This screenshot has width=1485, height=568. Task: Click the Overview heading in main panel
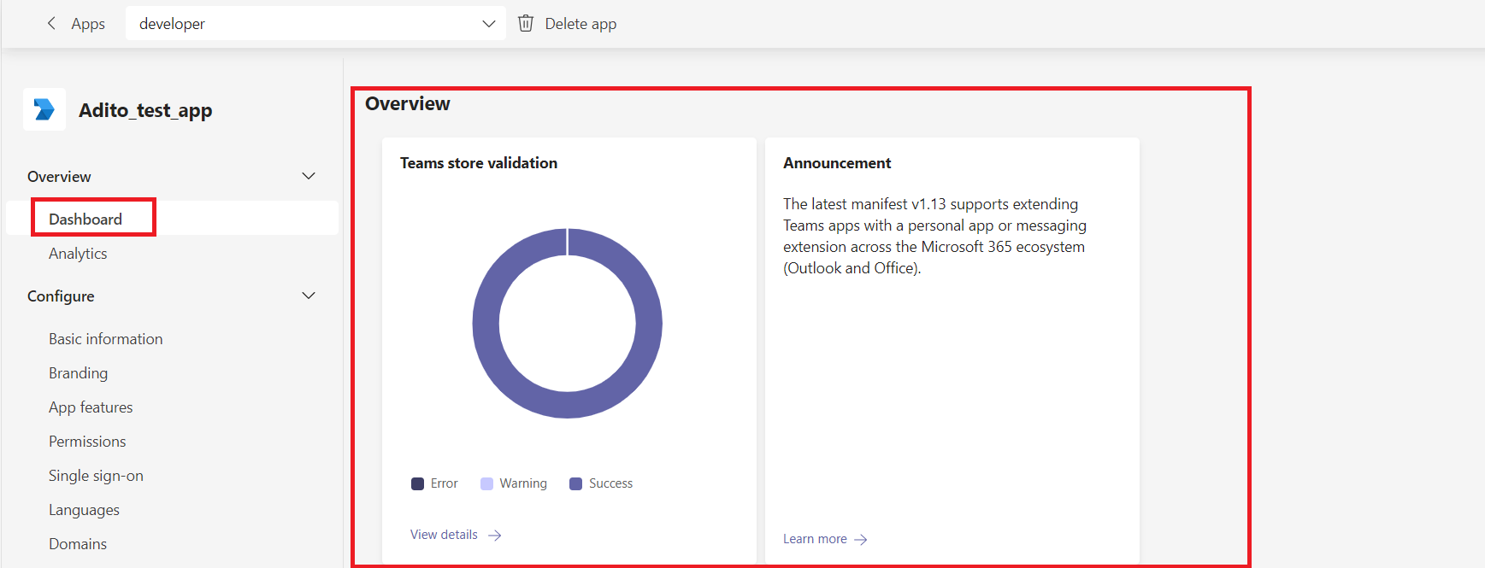(x=408, y=103)
